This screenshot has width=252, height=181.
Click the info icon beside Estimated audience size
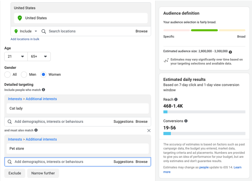coord(231,52)
